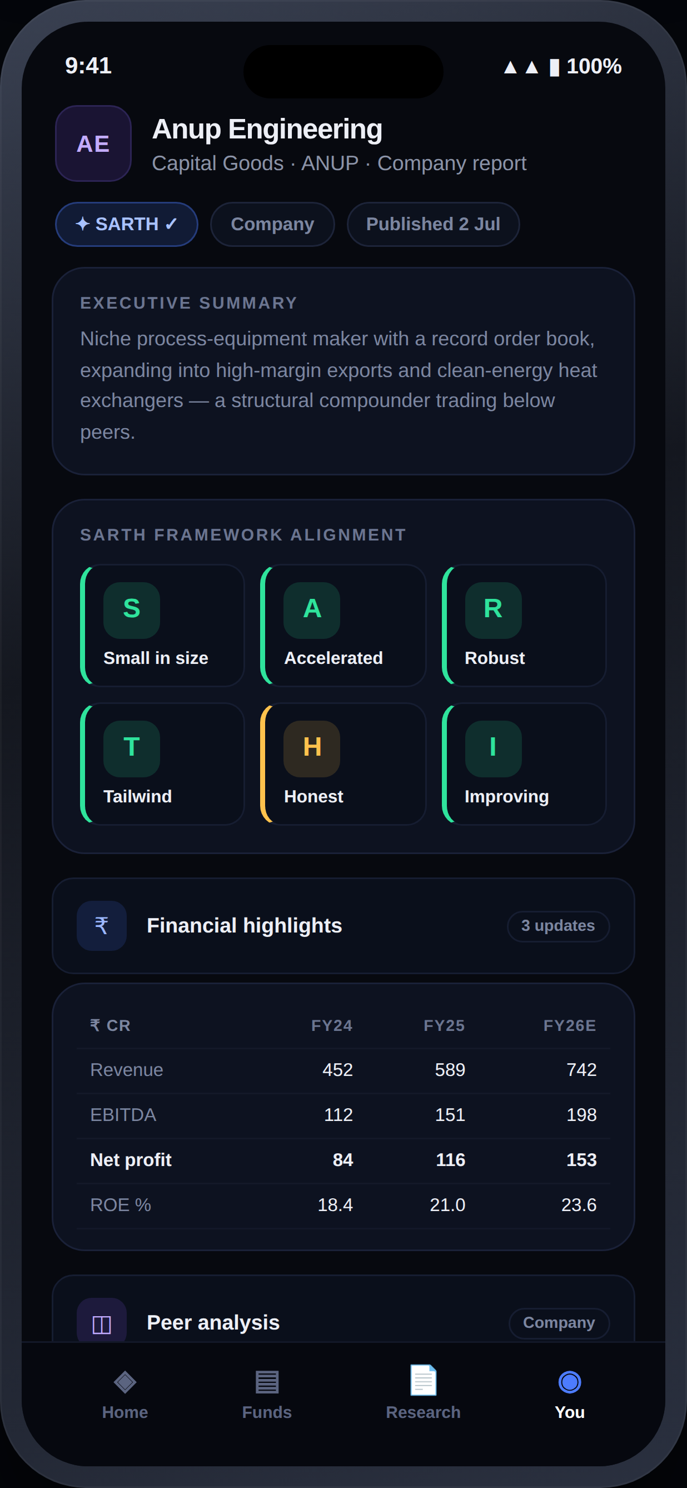
Task: Toggle the Published 2 Jul chip
Action: click(x=433, y=224)
